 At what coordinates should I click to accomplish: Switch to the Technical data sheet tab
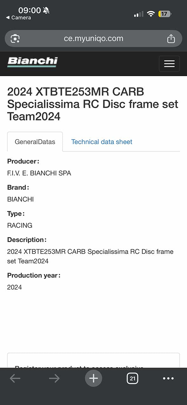(102, 142)
